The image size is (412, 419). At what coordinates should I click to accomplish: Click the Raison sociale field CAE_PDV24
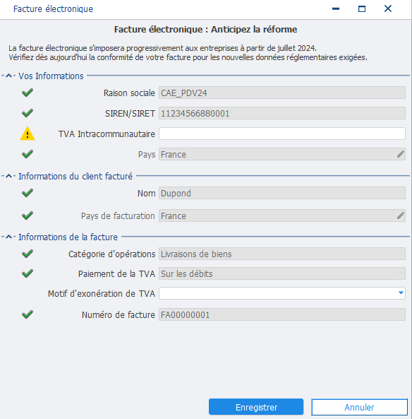pyautogui.click(x=282, y=93)
